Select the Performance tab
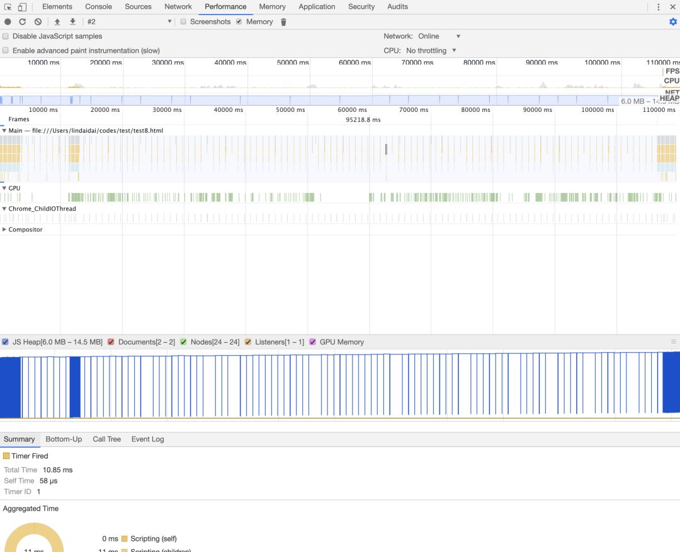Screen dimensions: 680x552 tap(225, 7)
